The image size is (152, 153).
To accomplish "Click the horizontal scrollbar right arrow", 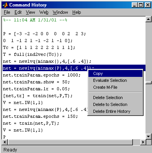I will pyautogui.click(x=143, y=142).
